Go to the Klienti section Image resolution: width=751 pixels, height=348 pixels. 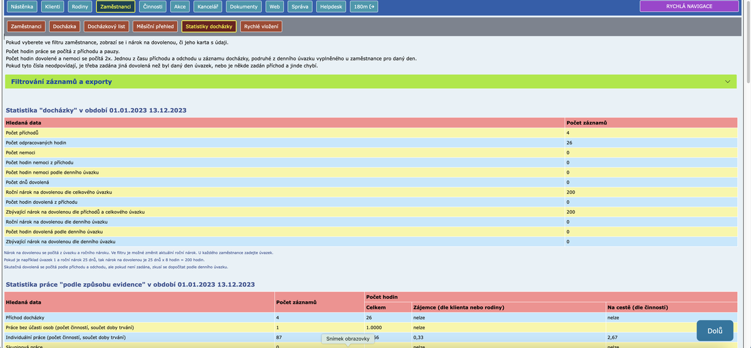tap(53, 6)
